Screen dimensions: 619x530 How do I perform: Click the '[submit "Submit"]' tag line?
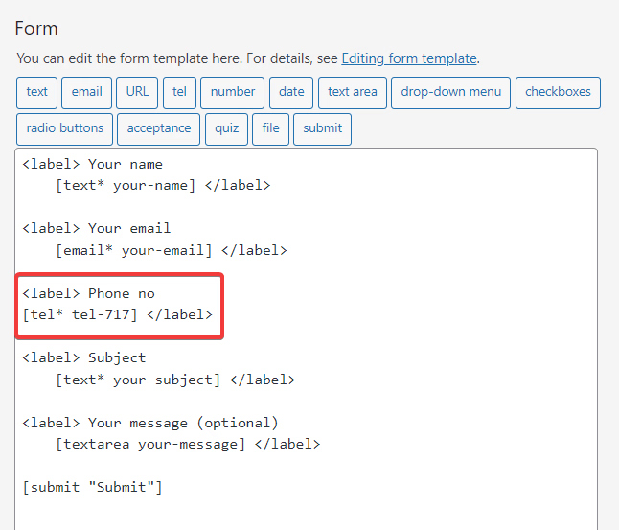click(x=92, y=487)
